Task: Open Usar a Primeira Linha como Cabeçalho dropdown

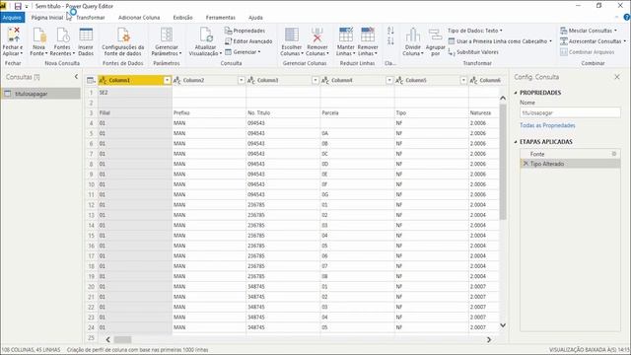Action: coord(500,41)
